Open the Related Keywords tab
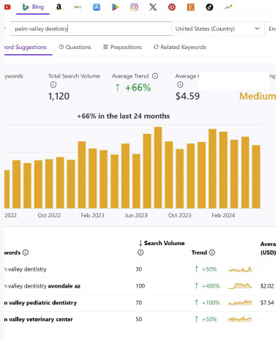278x341 pixels. (x=180, y=47)
